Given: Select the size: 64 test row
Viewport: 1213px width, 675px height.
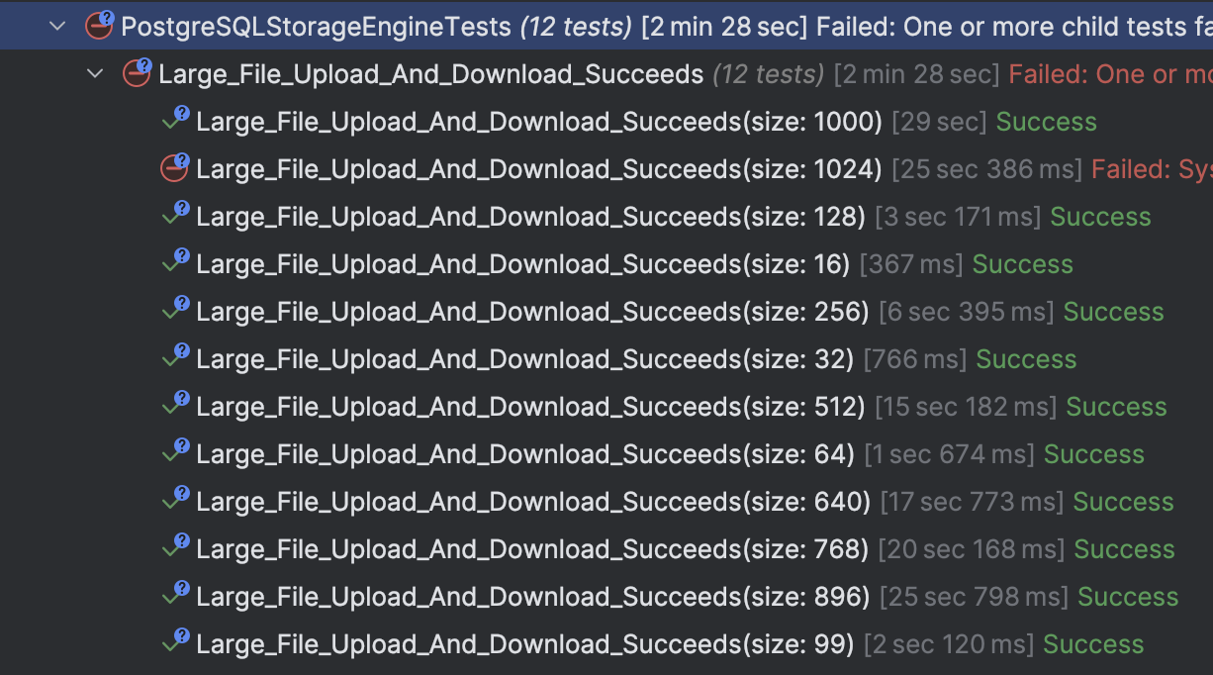Looking at the screenshot, I should coord(524,454).
